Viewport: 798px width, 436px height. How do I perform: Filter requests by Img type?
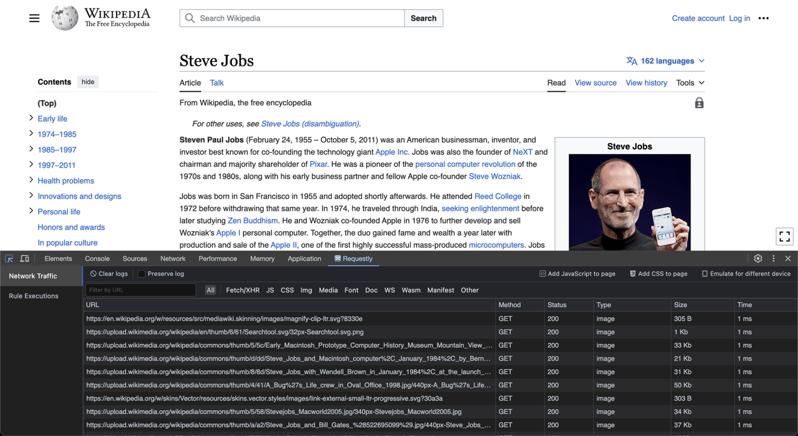(306, 290)
